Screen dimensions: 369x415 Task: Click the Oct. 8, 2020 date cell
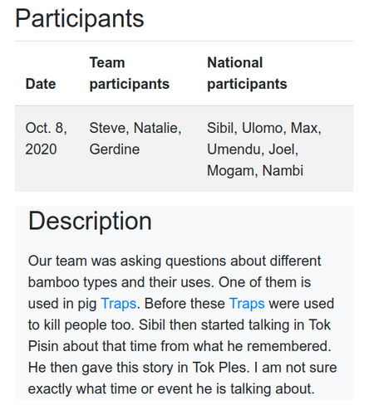click(47, 139)
